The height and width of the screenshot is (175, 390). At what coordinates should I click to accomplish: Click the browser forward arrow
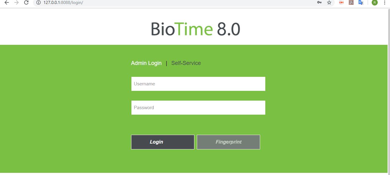coord(17,2)
